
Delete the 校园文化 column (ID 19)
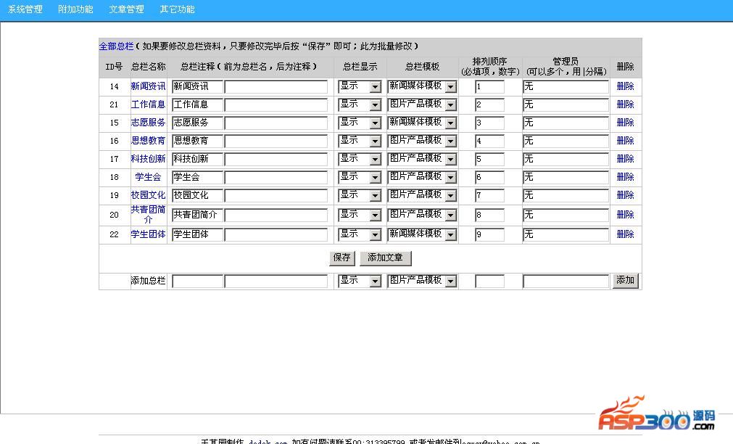(626, 195)
